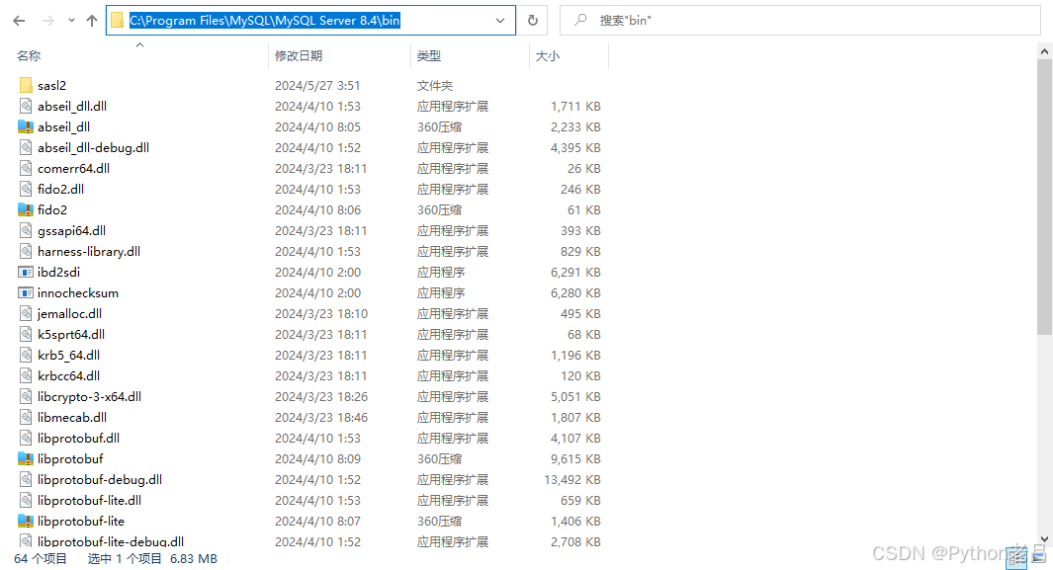
Task: Refresh the bin folder view
Action: pos(533,21)
